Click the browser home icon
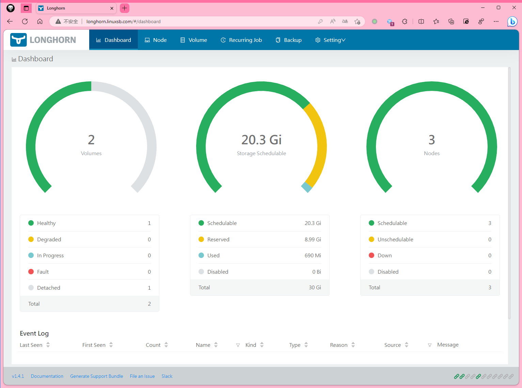522x388 pixels. (x=40, y=21)
